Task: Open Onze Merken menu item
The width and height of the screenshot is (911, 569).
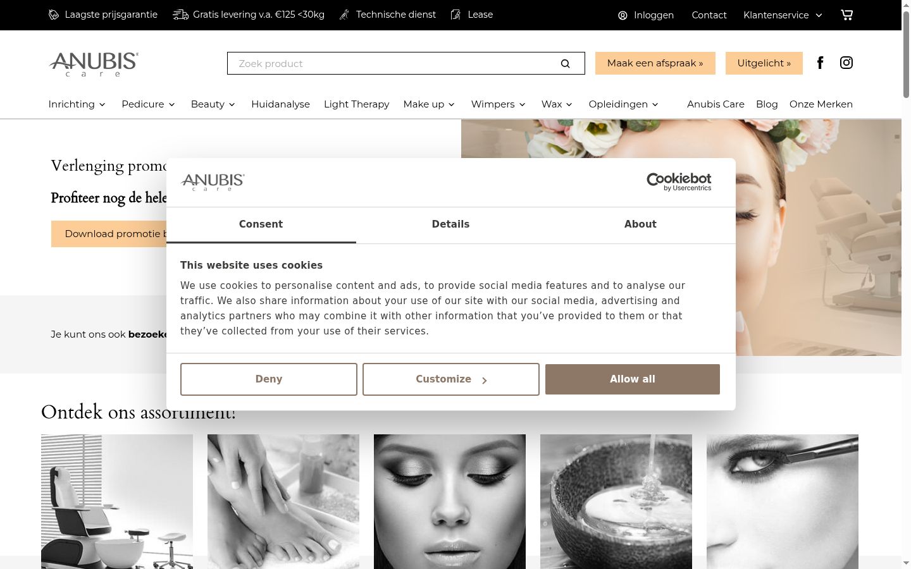Action: (821, 104)
